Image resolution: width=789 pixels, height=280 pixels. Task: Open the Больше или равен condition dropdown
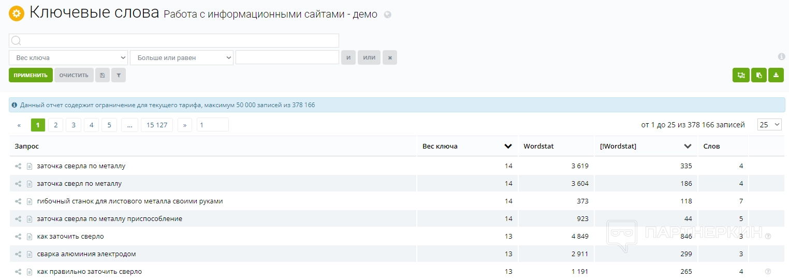click(182, 57)
